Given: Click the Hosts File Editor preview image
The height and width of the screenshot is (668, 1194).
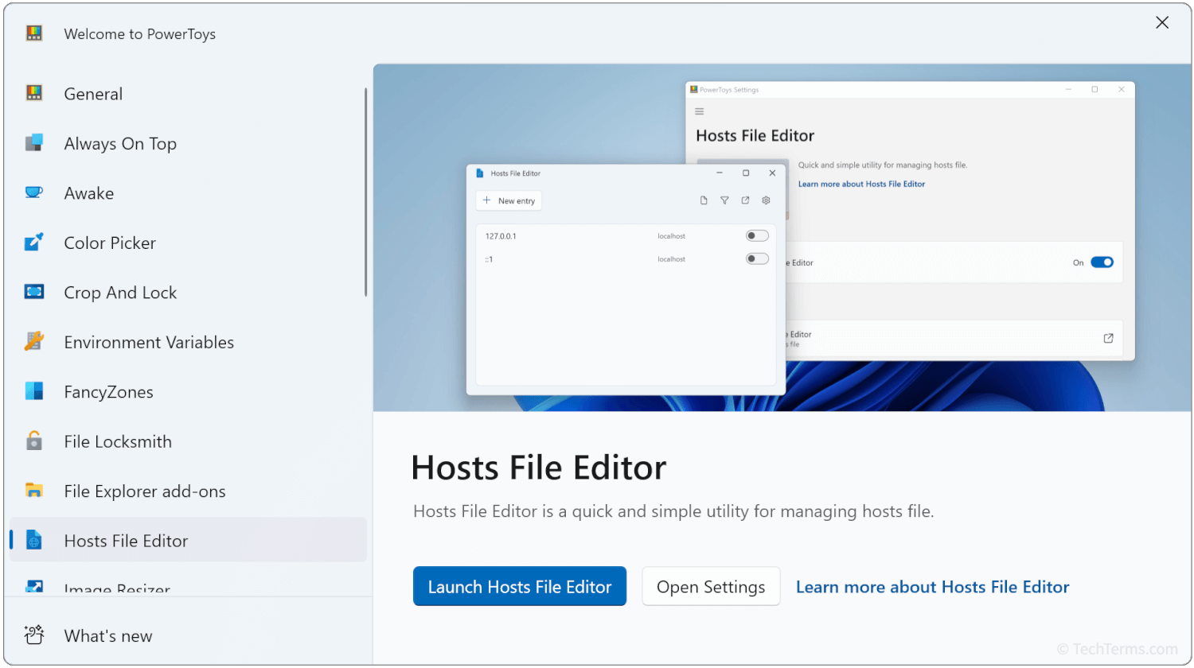Looking at the screenshot, I should coord(782,237).
